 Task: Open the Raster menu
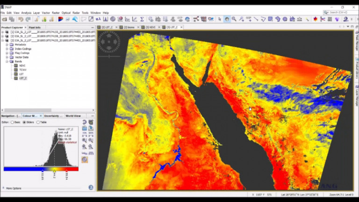(x=56, y=13)
